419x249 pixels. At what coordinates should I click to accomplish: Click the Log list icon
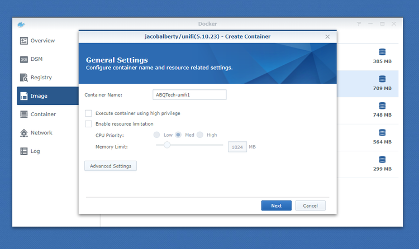[x=24, y=151]
